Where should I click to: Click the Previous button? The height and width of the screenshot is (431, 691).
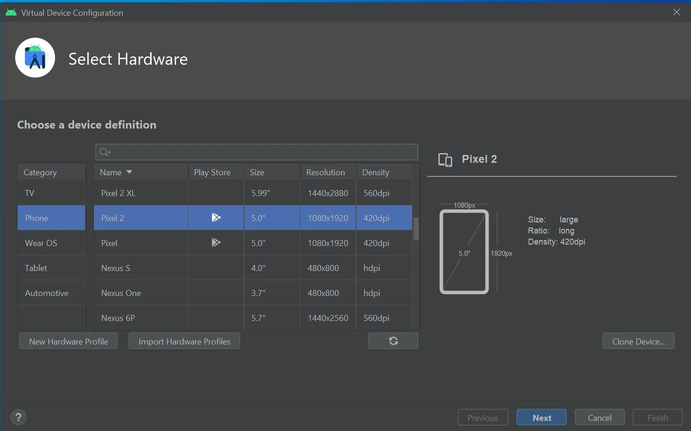483,418
